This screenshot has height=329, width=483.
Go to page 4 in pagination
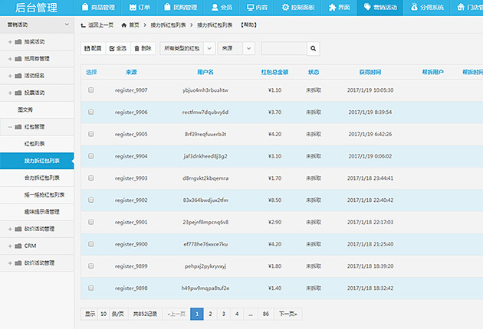(237, 314)
